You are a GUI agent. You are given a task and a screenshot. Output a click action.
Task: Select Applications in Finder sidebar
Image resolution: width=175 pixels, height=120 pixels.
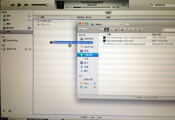point(88,47)
